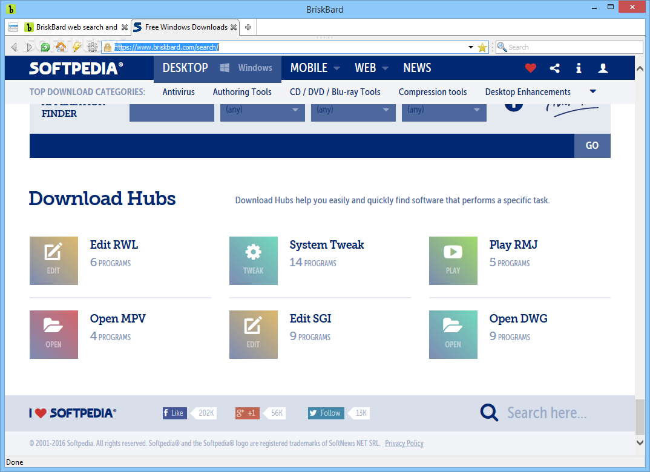Bookmark page with the star icon
Viewport: 650px width, 472px height.
(x=482, y=47)
